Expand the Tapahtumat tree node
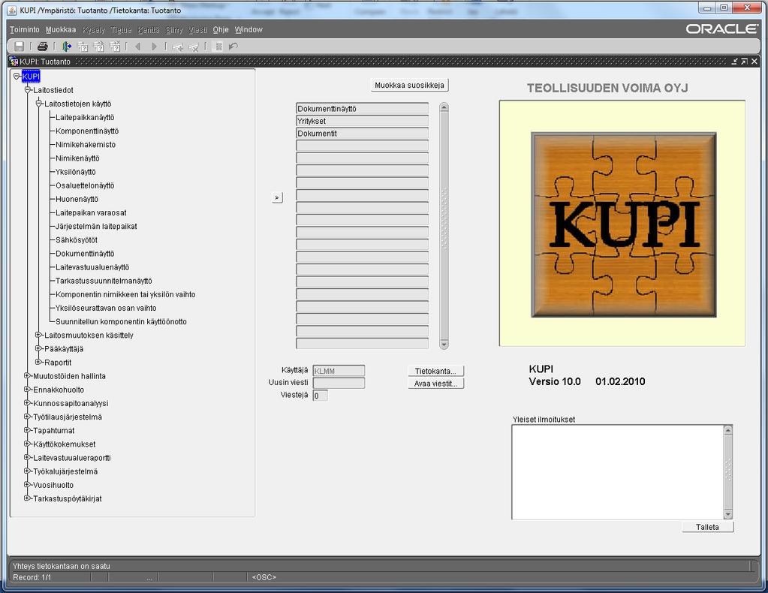 (28, 430)
